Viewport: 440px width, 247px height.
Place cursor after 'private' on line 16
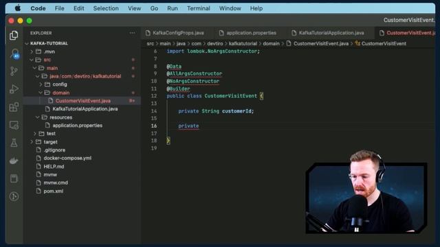point(199,126)
